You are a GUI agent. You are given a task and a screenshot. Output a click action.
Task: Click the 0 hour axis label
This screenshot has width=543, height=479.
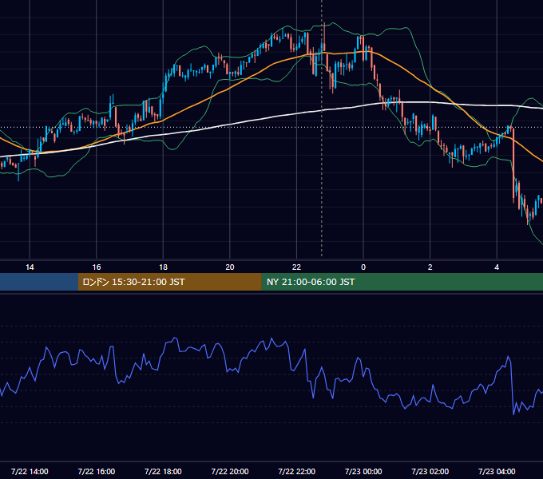pos(363,267)
